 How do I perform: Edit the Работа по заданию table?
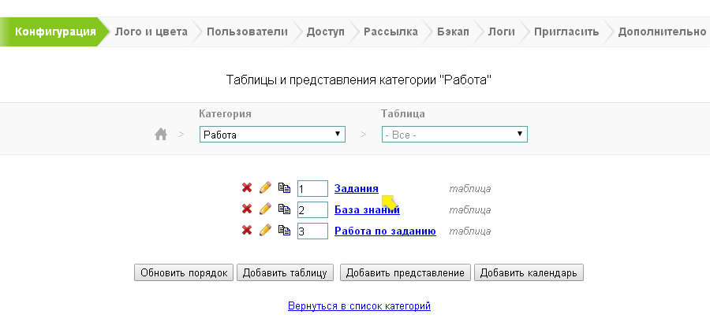coord(265,231)
